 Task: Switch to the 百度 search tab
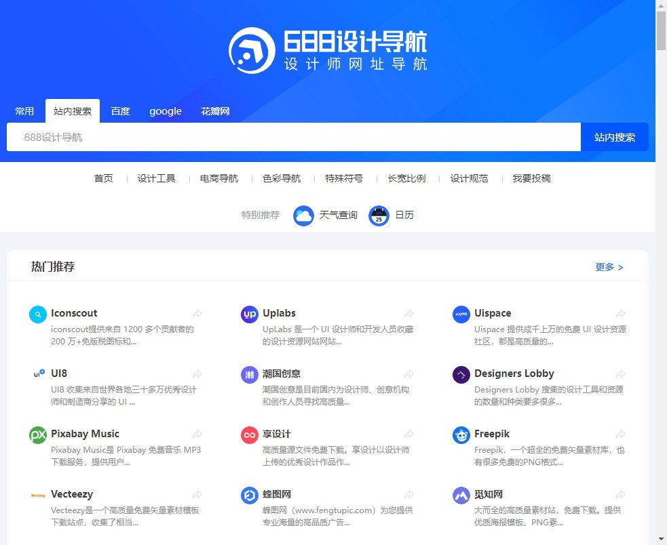coord(120,111)
